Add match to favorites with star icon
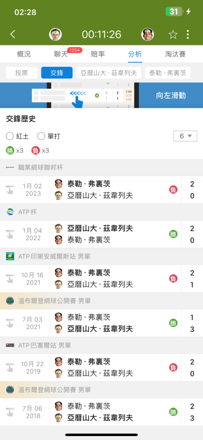Image resolution: width=203 pixels, height=440 pixels. pos(173,34)
